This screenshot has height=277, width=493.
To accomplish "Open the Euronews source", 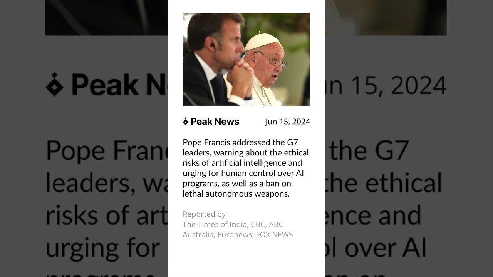I will click(x=235, y=235).
